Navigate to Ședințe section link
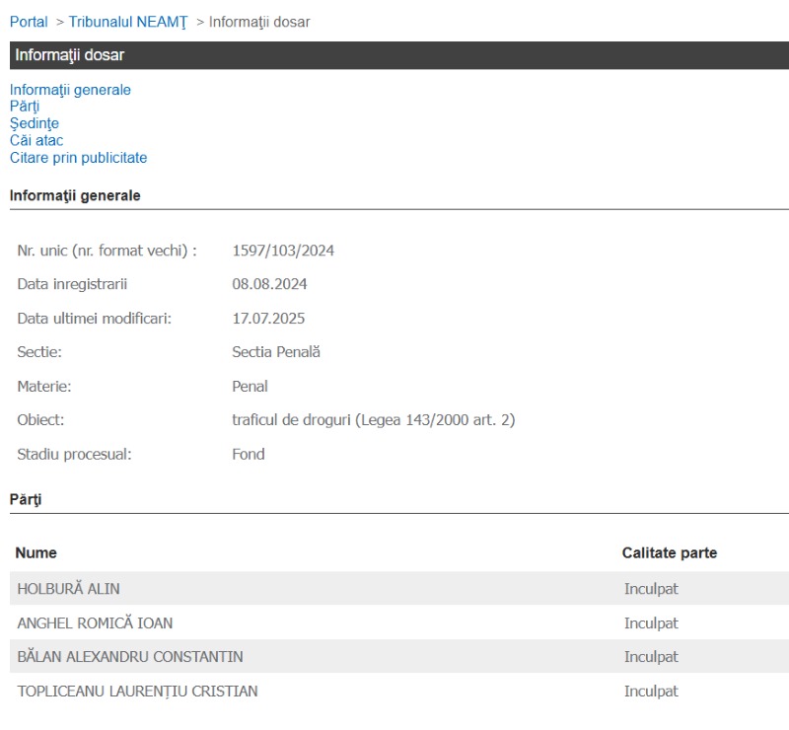Screen dimensions: 789x730 click(x=35, y=123)
